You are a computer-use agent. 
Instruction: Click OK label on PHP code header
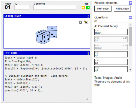coord(88,53)
